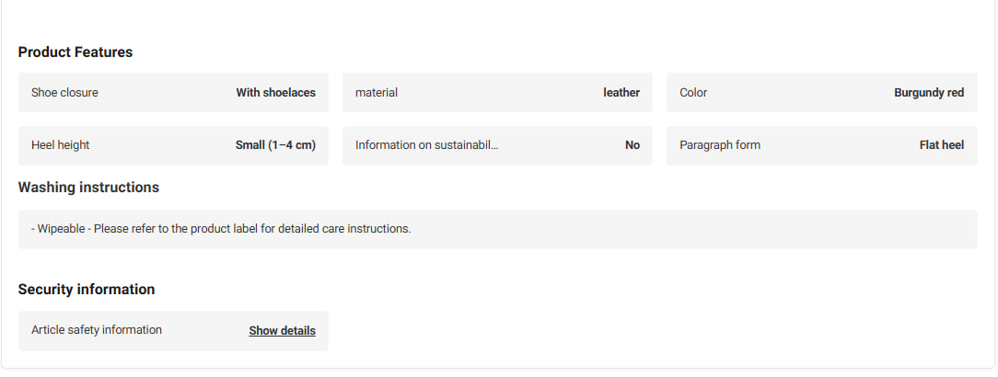Click the Security information heading

pos(86,290)
